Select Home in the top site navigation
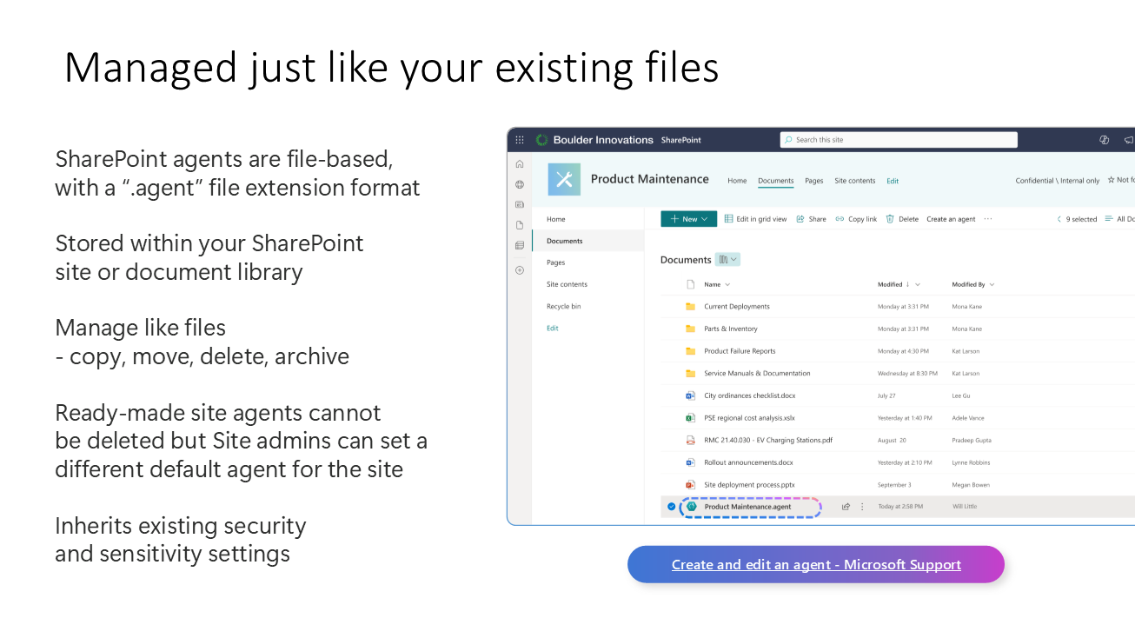The height and width of the screenshot is (638, 1135). 737,181
